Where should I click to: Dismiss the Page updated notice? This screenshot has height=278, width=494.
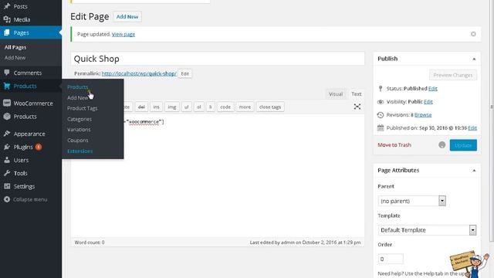point(473,34)
